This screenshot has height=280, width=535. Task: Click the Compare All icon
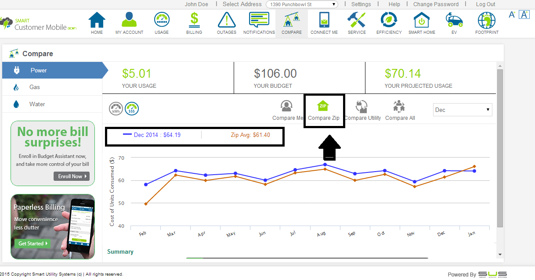click(400, 107)
